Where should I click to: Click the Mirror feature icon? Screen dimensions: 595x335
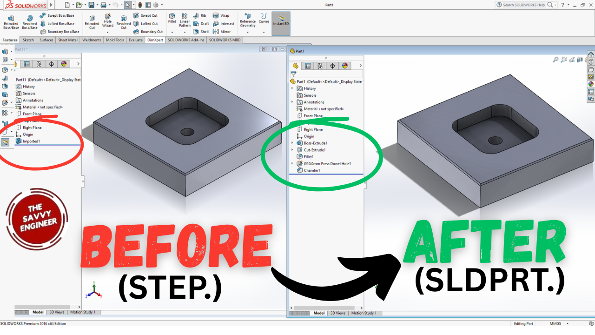(x=222, y=32)
